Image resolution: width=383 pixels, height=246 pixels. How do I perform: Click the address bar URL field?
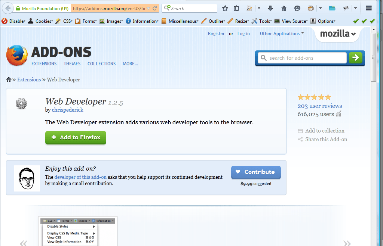click(x=109, y=9)
